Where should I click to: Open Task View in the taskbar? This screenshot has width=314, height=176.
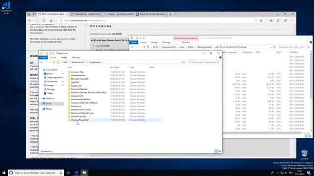pyautogui.click(x=68, y=173)
